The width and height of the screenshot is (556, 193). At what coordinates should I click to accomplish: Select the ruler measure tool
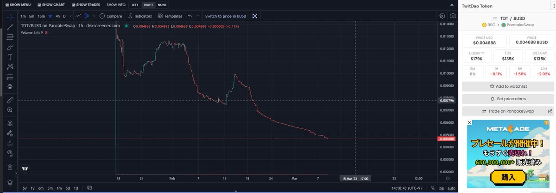coord(10,99)
